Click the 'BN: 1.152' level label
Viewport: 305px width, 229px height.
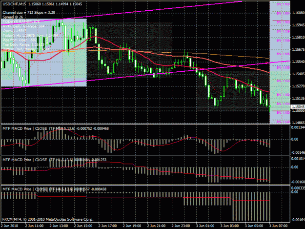pos(283,95)
